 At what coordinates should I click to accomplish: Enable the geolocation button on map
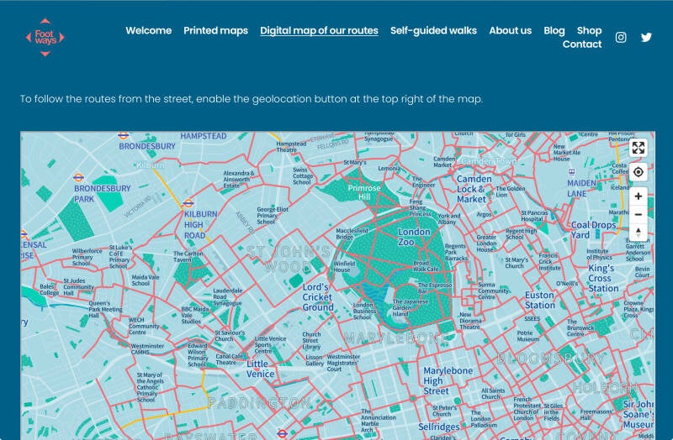[639, 172]
